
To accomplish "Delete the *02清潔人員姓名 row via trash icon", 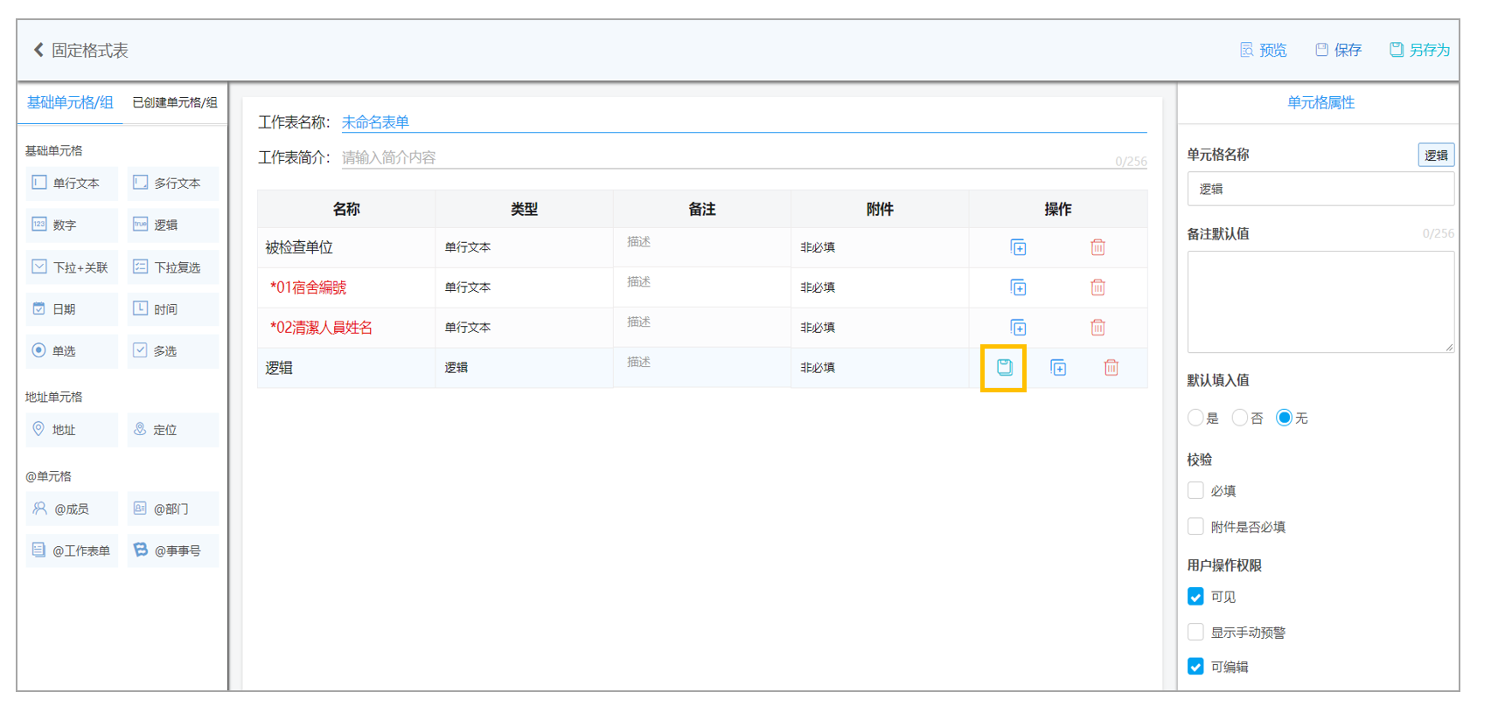I will click(1097, 328).
